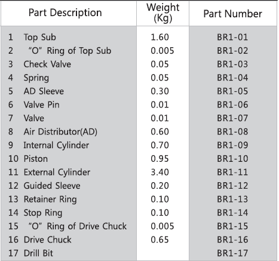Select the Spring part entry
Viewport: 279px width, 261px height.
click(x=36, y=78)
